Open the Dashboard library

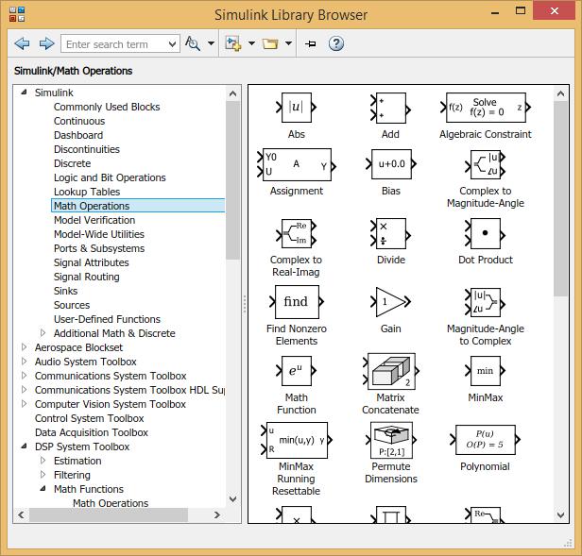[78, 135]
